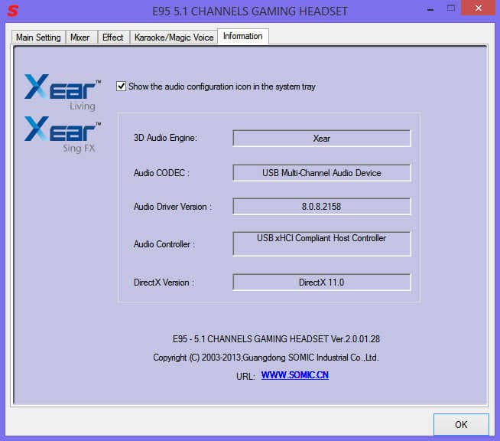Viewport: 500px width, 441px height.
Task: Maximize the headset settings window
Action: tap(450, 8)
